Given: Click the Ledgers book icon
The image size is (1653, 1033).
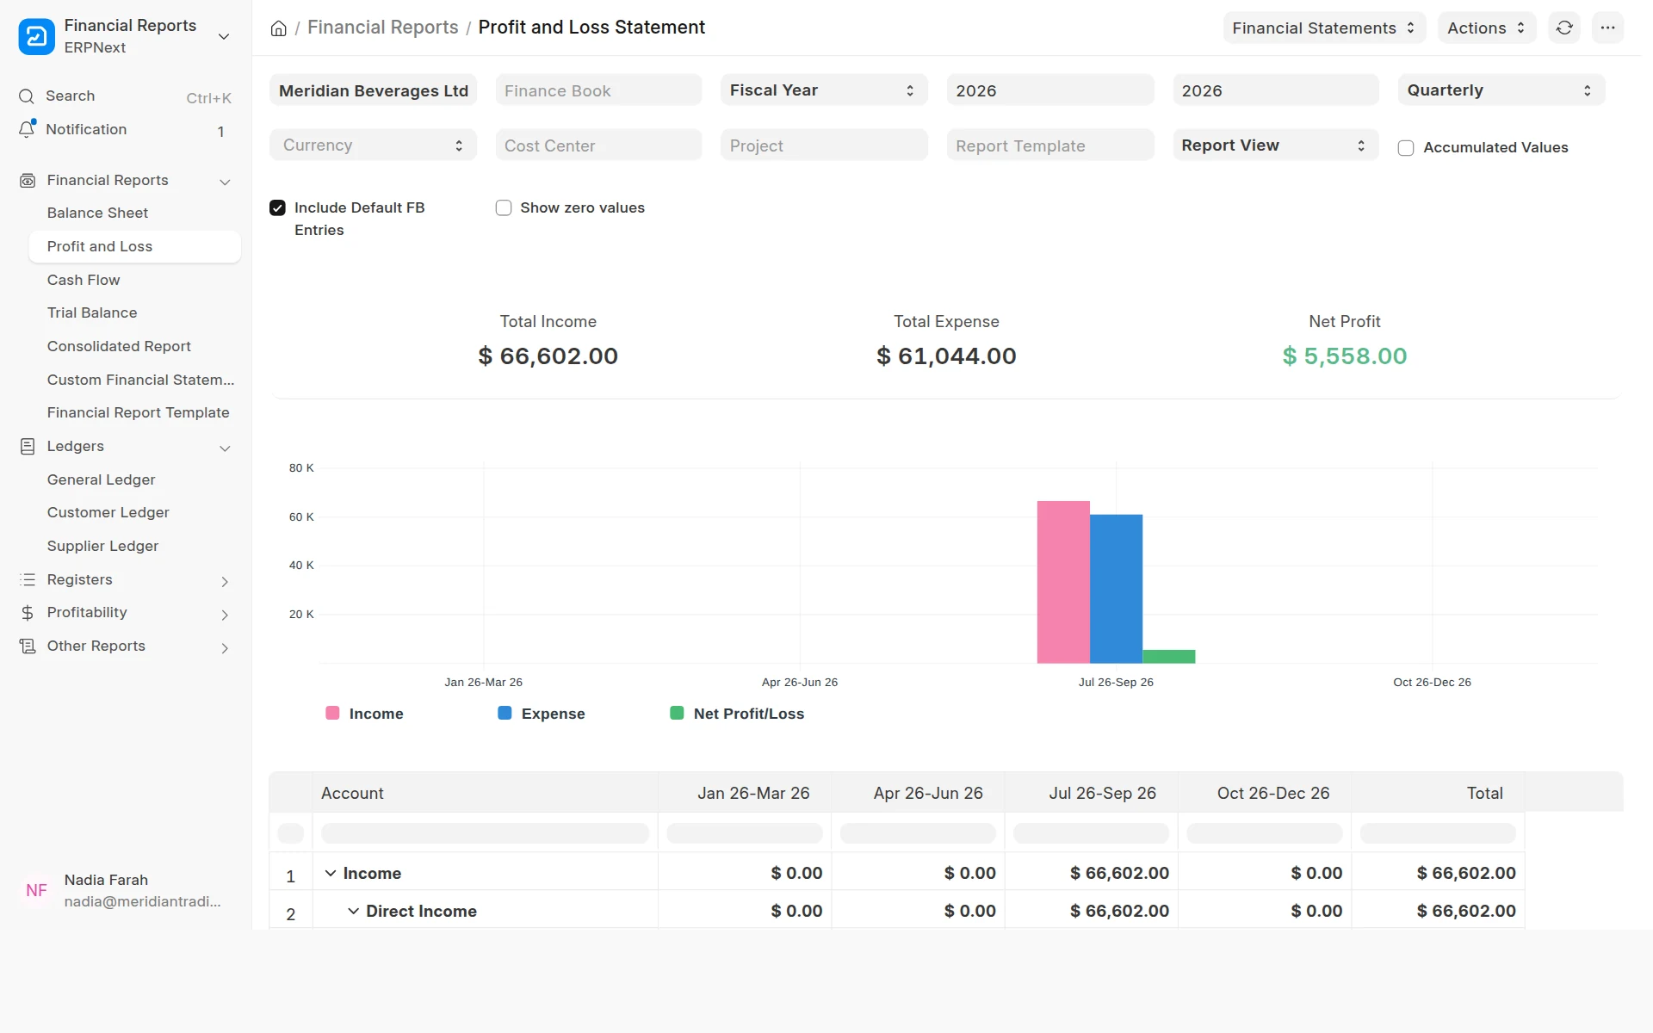Looking at the screenshot, I should pos(28,447).
